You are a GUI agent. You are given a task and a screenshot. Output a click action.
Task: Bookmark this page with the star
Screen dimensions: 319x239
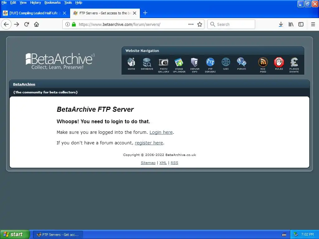pyautogui.click(x=200, y=24)
